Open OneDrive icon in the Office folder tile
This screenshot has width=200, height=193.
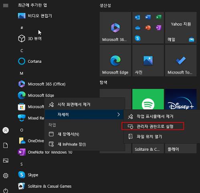tap(137, 28)
